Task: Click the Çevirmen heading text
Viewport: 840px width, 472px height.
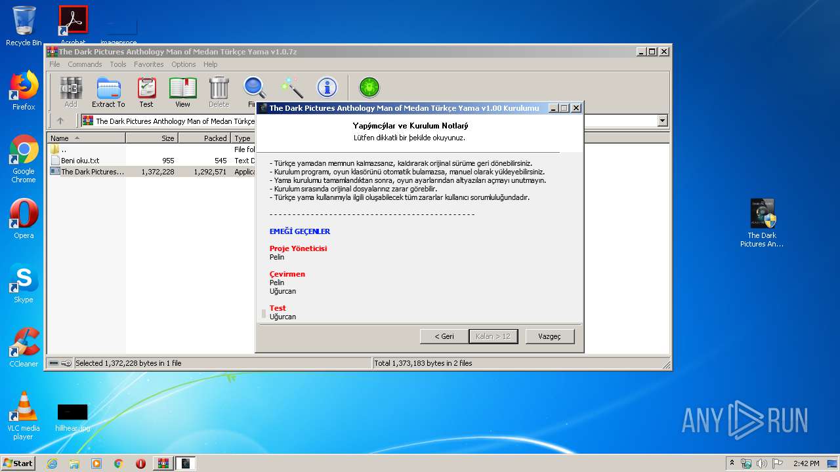Action: click(287, 274)
